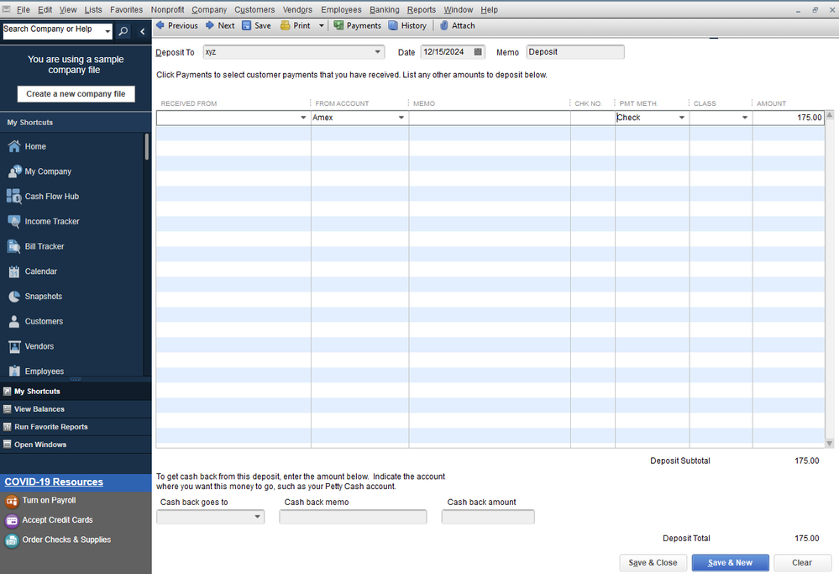Open the Help menu
Viewport: 839px width, 574px height.
point(489,9)
